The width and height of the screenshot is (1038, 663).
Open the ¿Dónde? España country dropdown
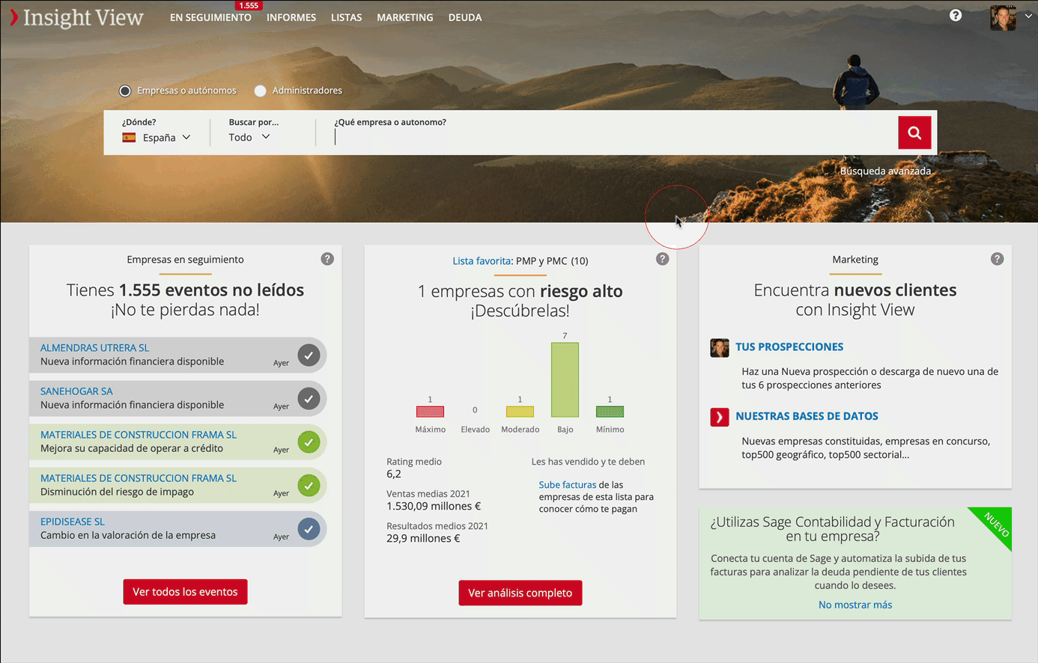(x=157, y=138)
